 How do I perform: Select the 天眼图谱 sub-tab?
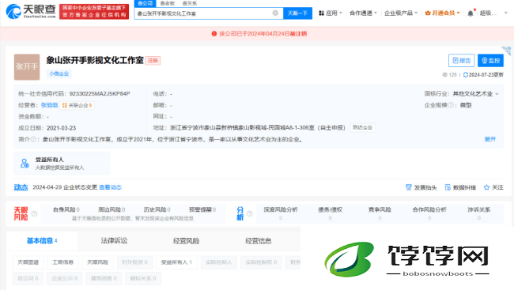[x=28, y=262]
